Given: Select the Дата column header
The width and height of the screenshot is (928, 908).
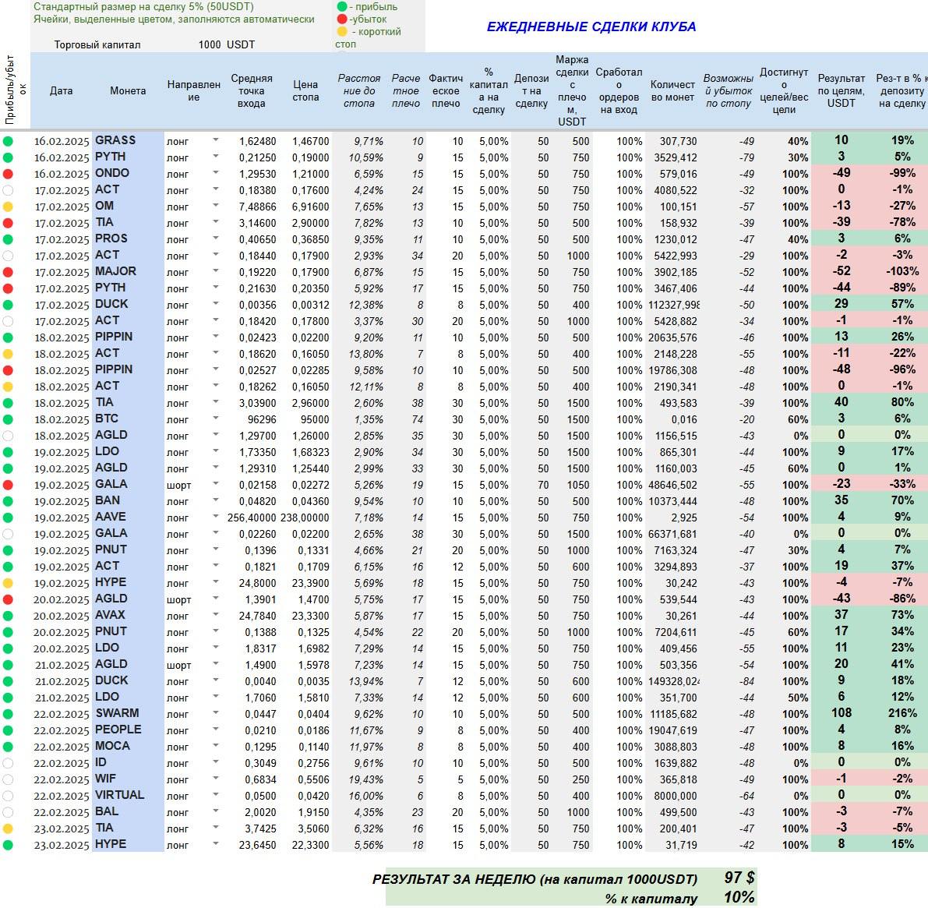Looking at the screenshot, I should [x=61, y=91].
